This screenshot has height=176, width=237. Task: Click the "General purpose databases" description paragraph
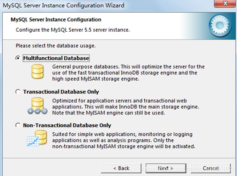(128, 73)
